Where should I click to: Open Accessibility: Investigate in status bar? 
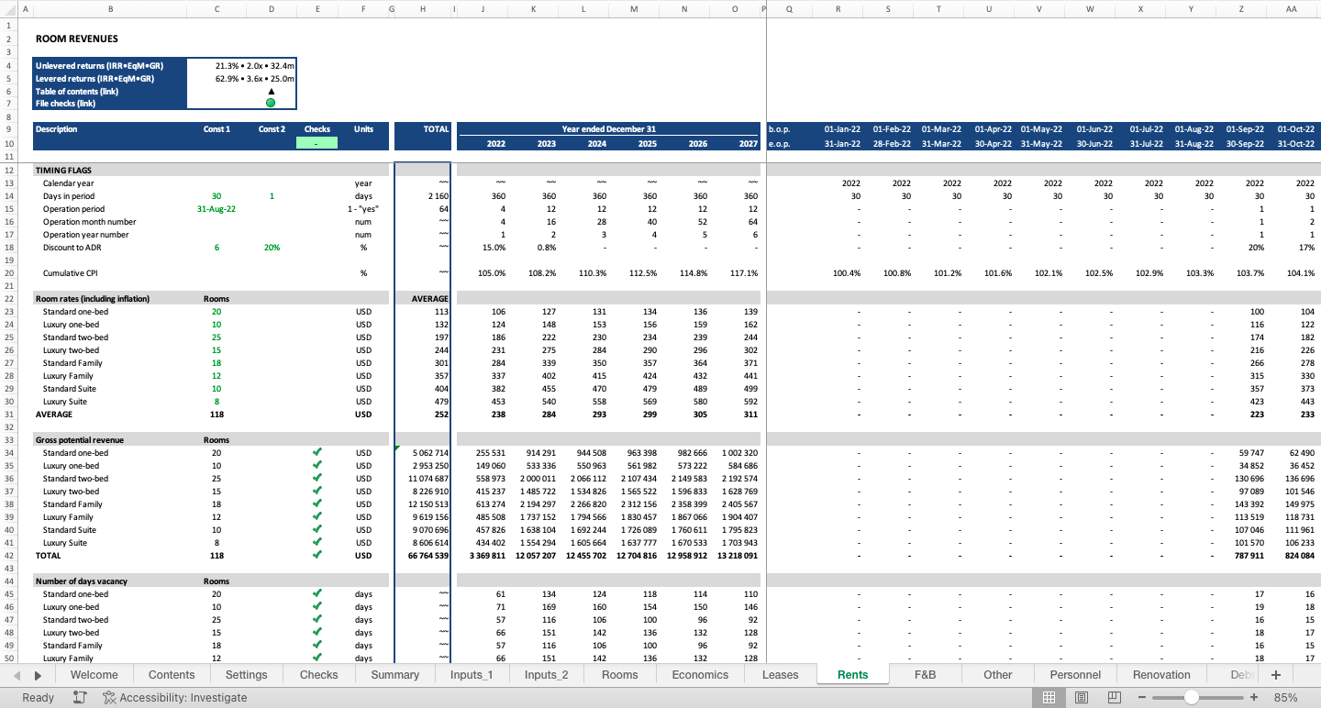point(175,698)
